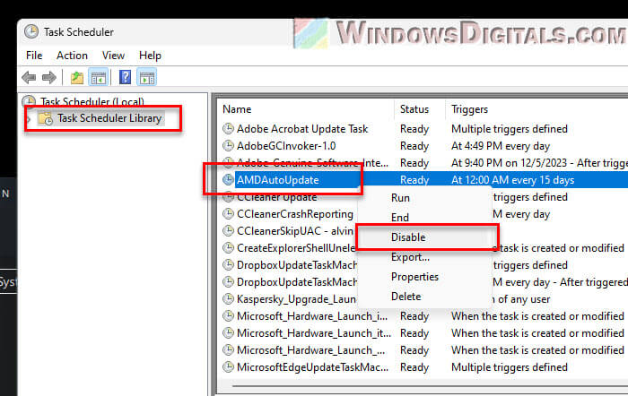Select the Kaspersky_Upgrade_Launcher task
Screen dimensions: 628x396
[296, 299]
